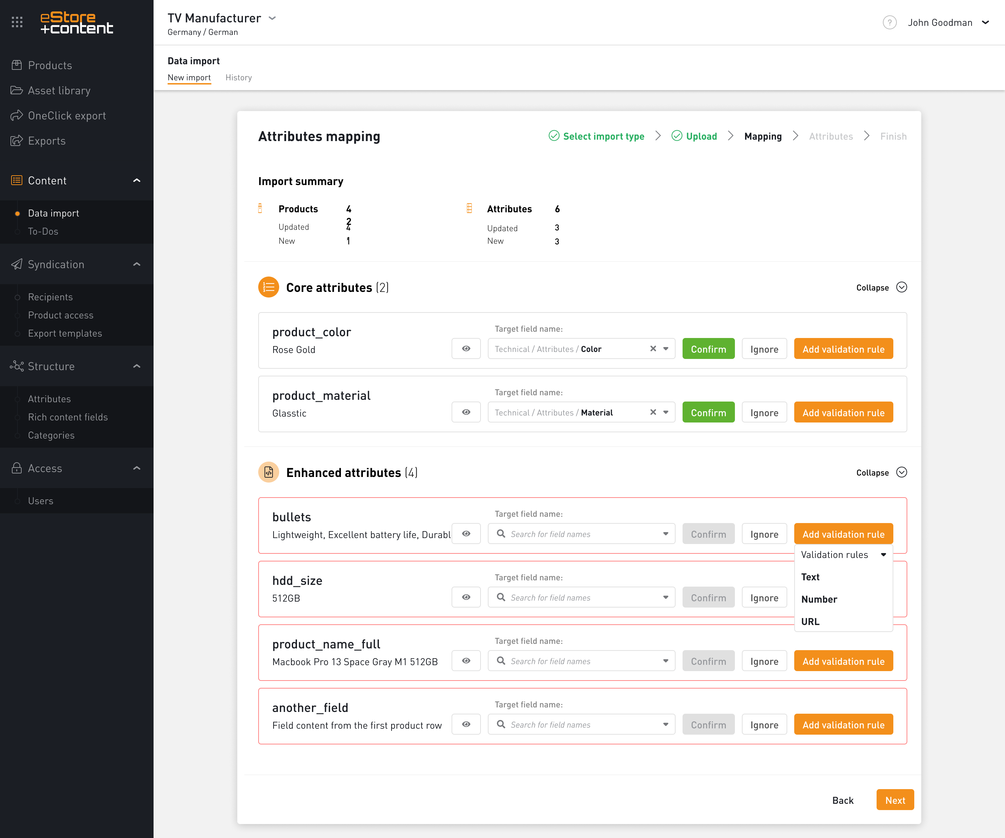Open target field dropdown for hdd_size
The height and width of the screenshot is (838, 1005).
tap(665, 598)
